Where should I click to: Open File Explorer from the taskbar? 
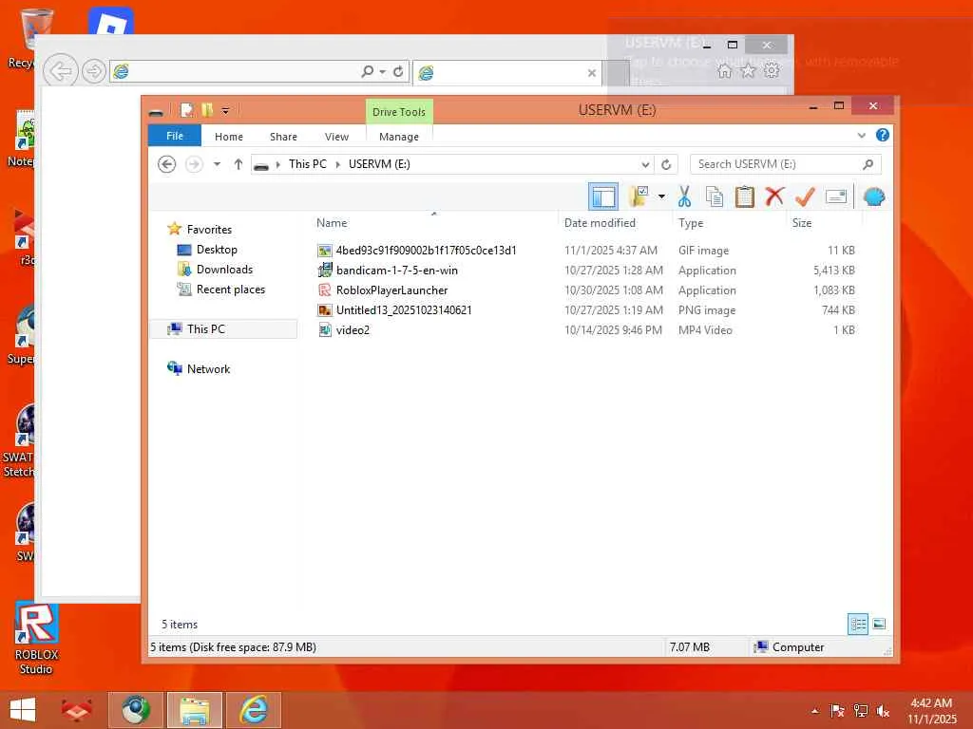tap(194, 710)
